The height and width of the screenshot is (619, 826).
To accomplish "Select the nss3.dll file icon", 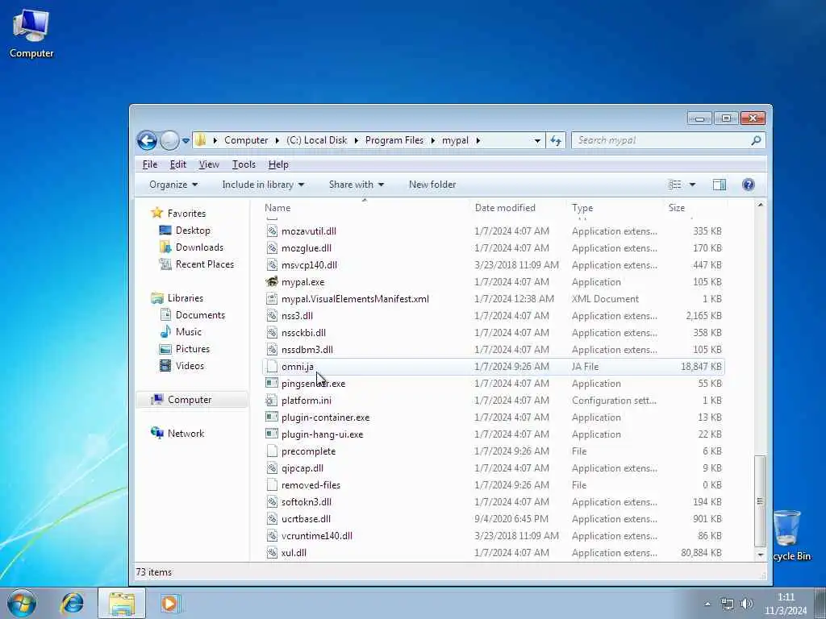I will point(272,316).
